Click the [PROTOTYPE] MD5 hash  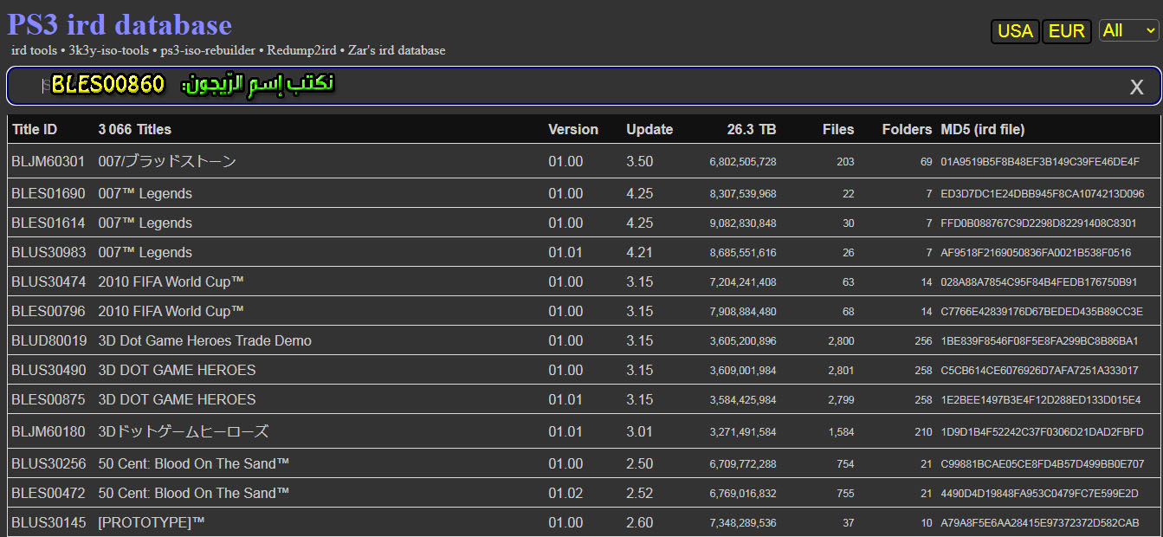click(x=1039, y=523)
